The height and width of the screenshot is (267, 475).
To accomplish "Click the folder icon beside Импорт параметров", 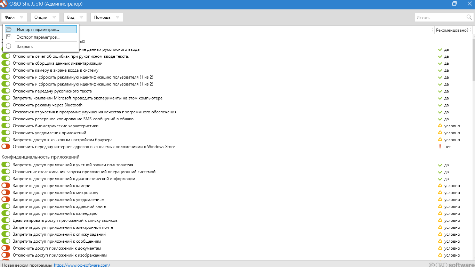I will click(x=9, y=30).
